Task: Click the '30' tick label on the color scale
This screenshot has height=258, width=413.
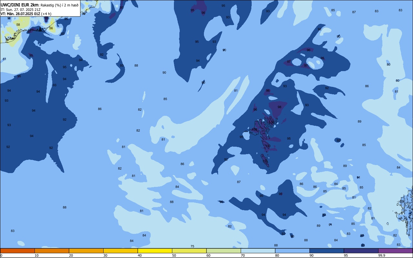Action: tap(106, 255)
